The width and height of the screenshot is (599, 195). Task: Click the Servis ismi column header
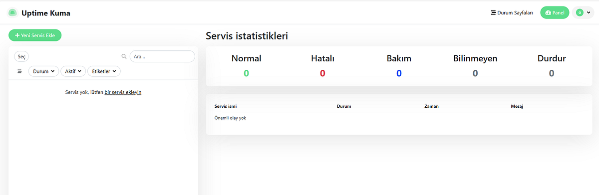click(226, 106)
